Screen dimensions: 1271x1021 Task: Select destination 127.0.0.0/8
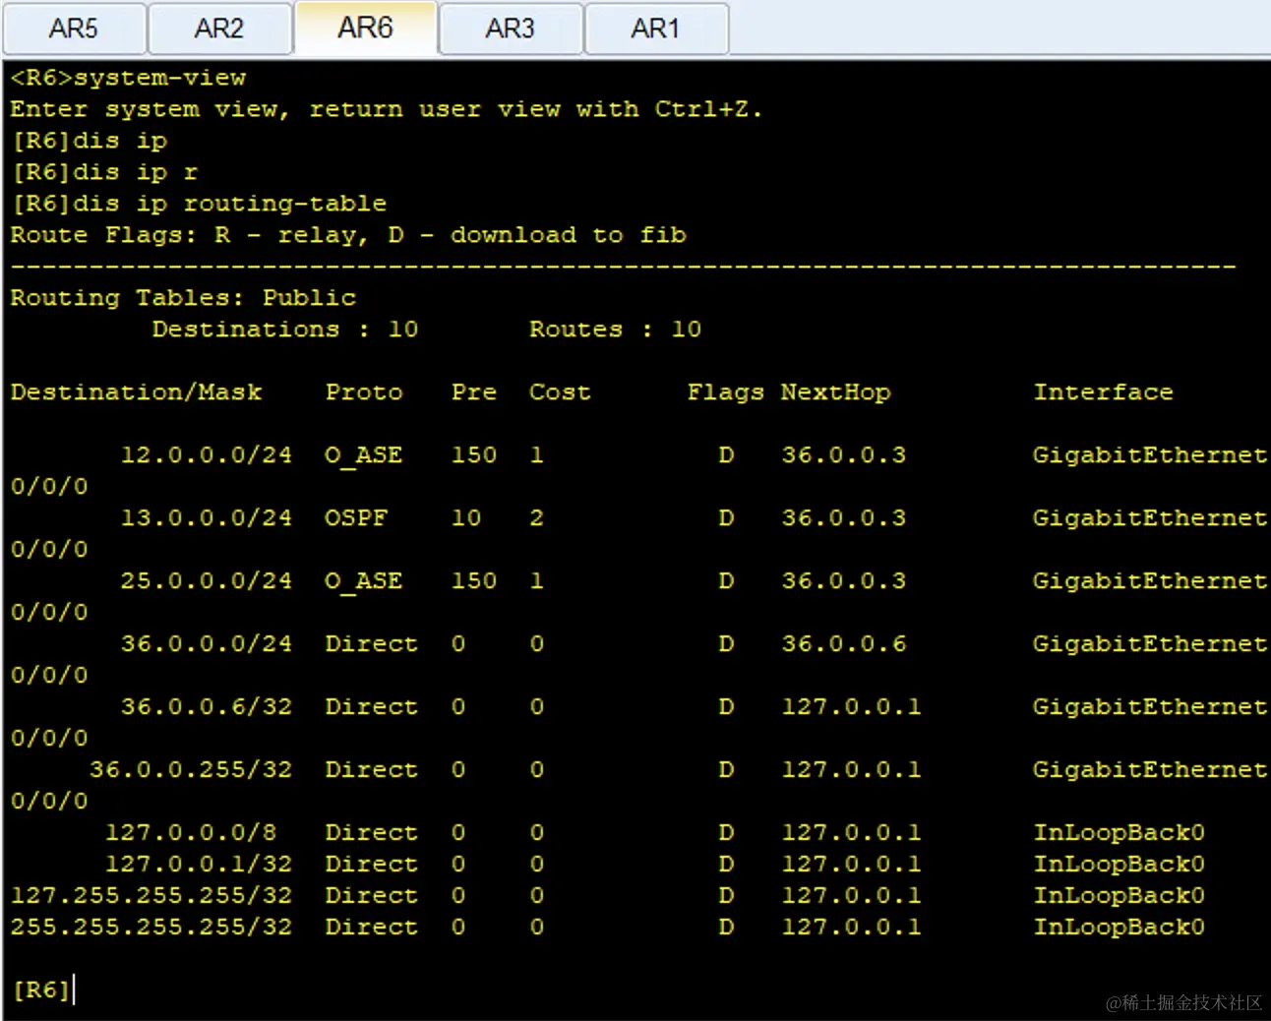pos(191,833)
